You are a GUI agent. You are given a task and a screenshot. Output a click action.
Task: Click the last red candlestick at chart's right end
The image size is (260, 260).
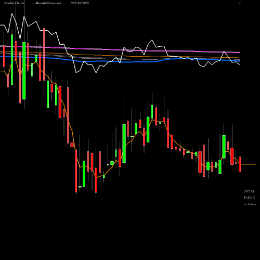(x=240, y=164)
